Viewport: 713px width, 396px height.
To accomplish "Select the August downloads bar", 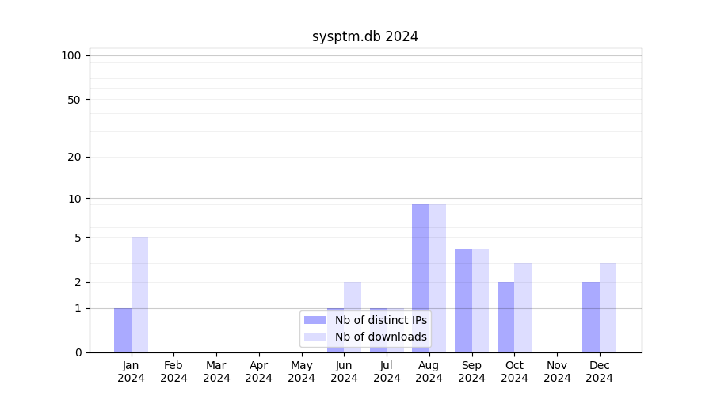I will point(437,261).
